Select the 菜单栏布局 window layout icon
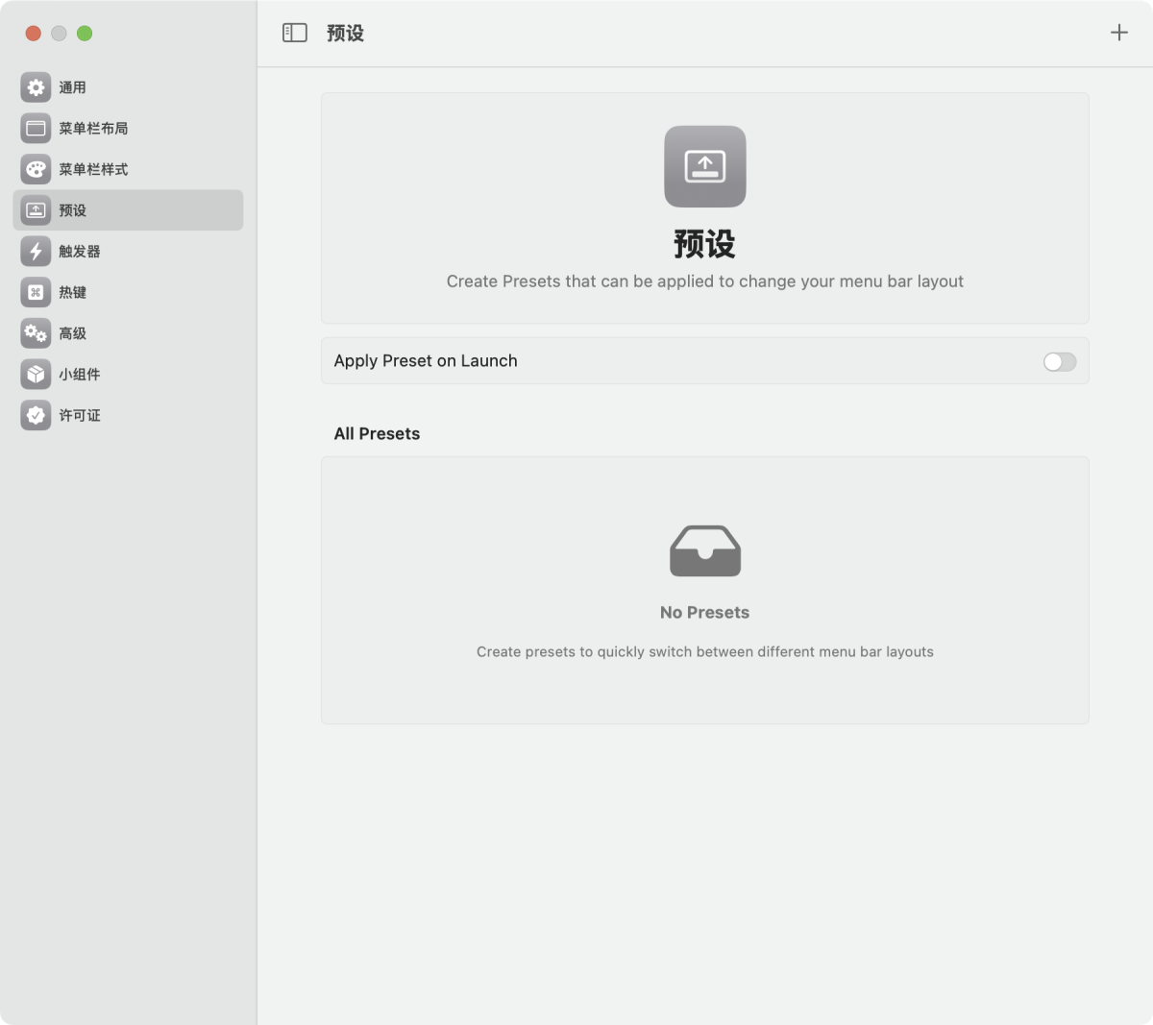The height and width of the screenshot is (1025, 1153). point(36,128)
